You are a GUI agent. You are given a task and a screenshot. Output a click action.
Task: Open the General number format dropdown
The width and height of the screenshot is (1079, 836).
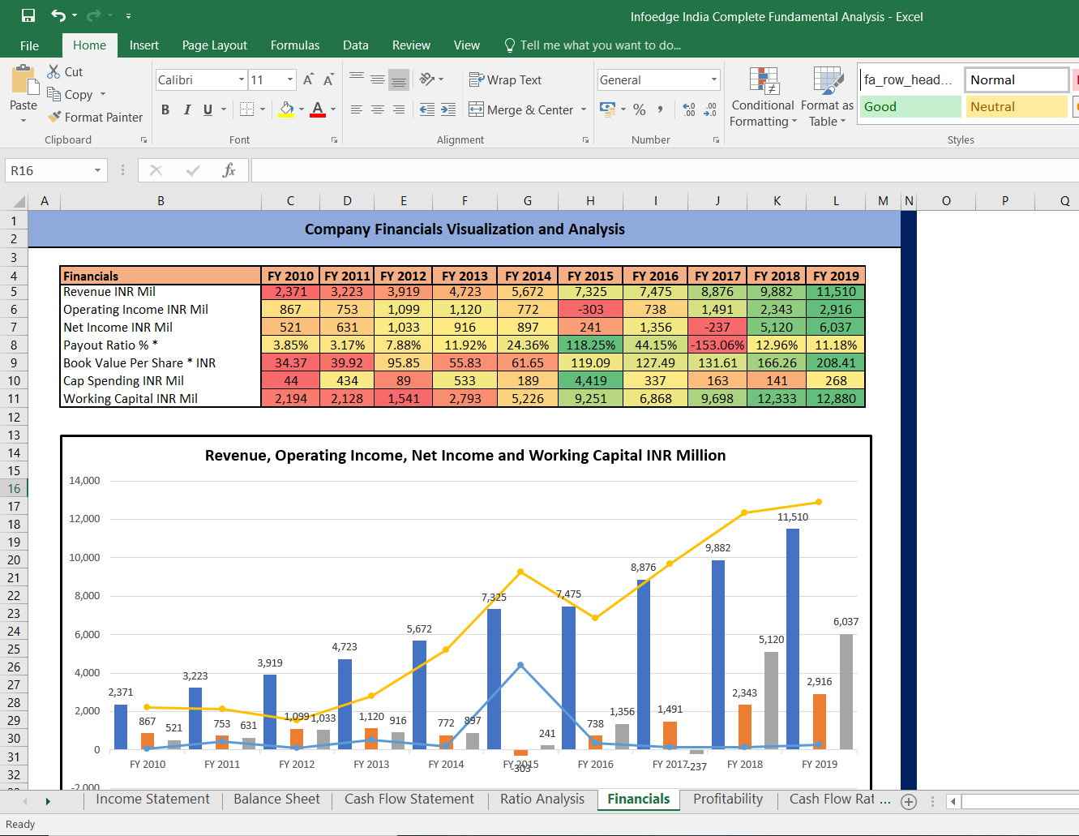(x=714, y=79)
